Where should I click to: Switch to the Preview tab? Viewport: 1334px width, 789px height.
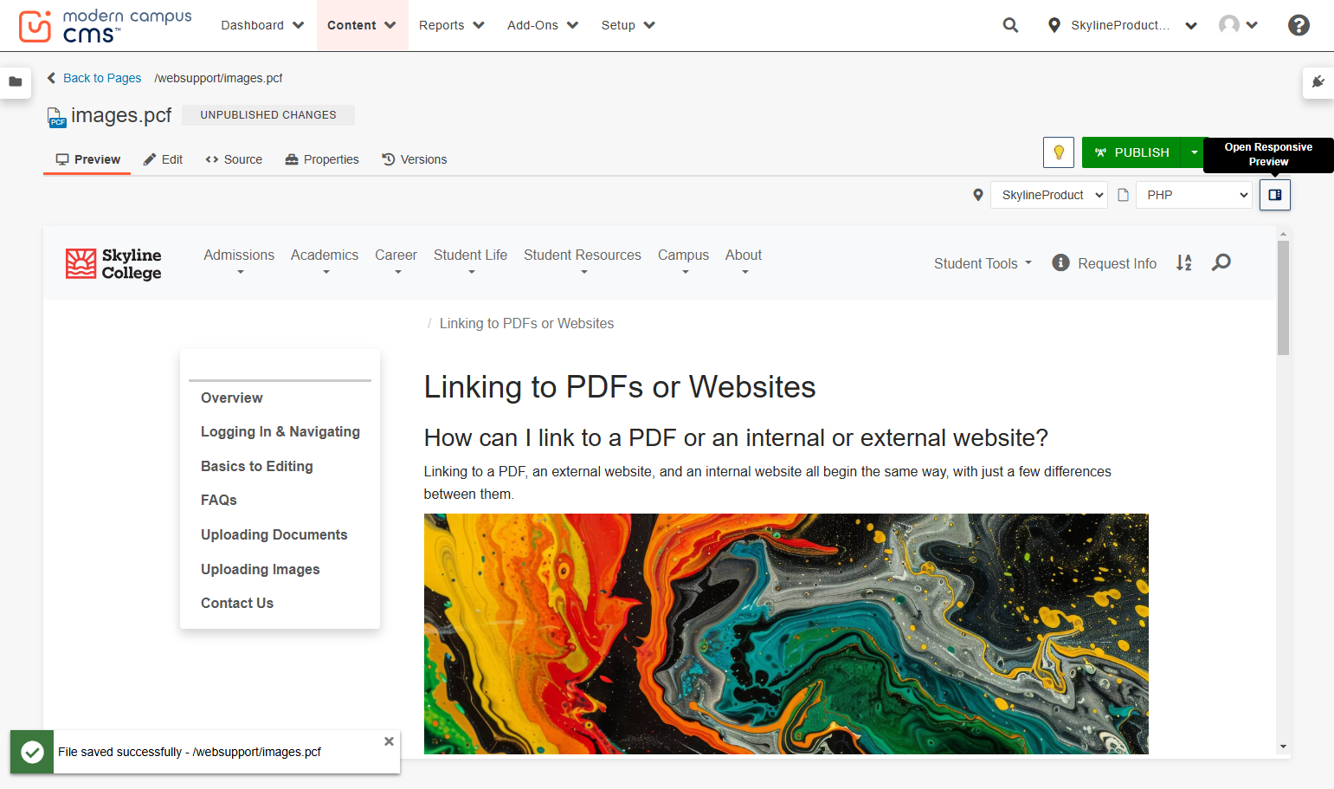[87, 159]
